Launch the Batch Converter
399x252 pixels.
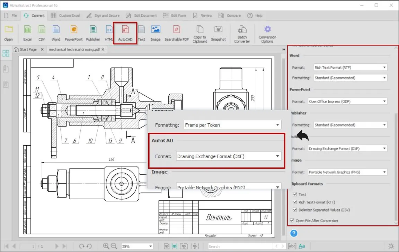click(x=242, y=34)
